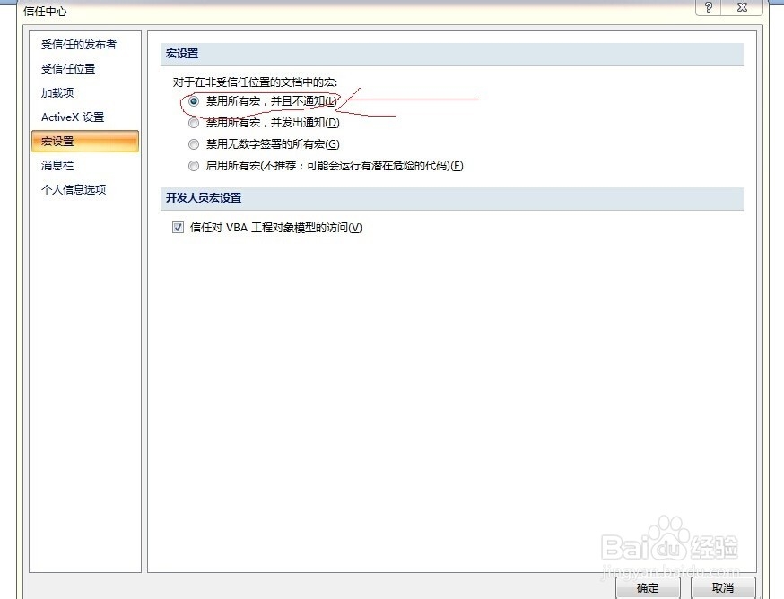Click the 确定 button
784x599 pixels.
(x=648, y=589)
